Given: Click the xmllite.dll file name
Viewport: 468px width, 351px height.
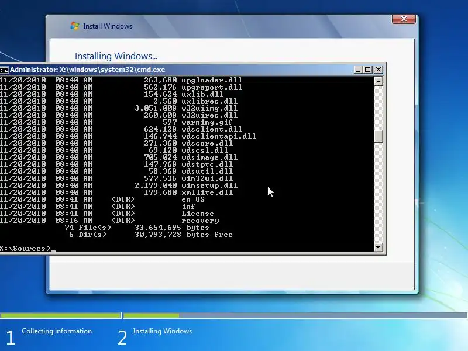Looking at the screenshot, I should point(207,192).
